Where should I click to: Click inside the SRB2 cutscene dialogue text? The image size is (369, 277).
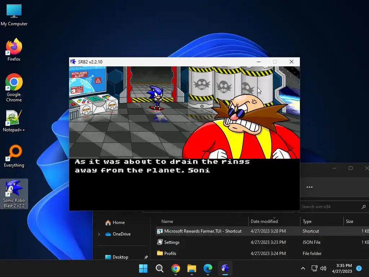click(162, 166)
